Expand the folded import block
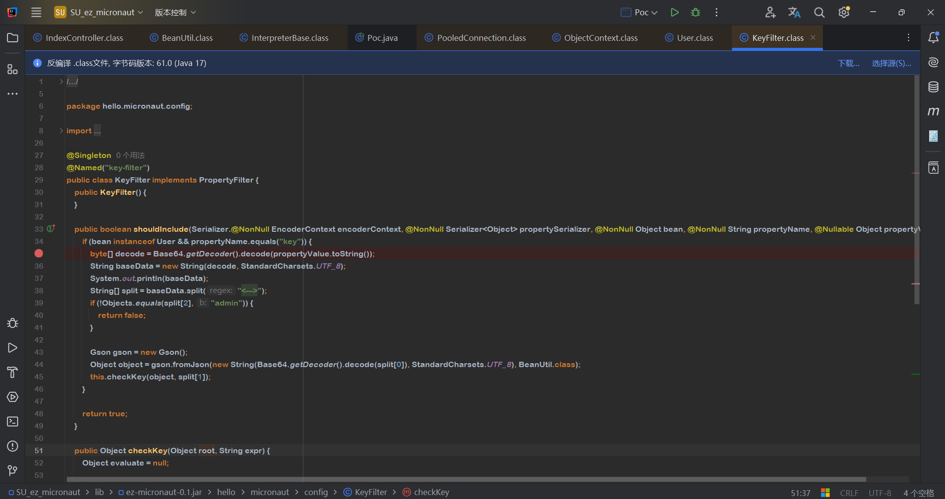 [61, 131]
